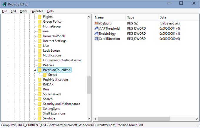
Task: Open the Edit menu
Action: (x=14, y=11)
